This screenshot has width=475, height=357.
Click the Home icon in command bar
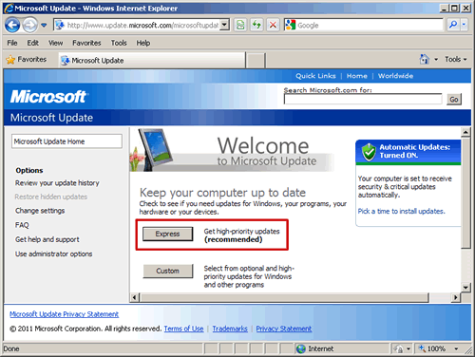point(424,59)
